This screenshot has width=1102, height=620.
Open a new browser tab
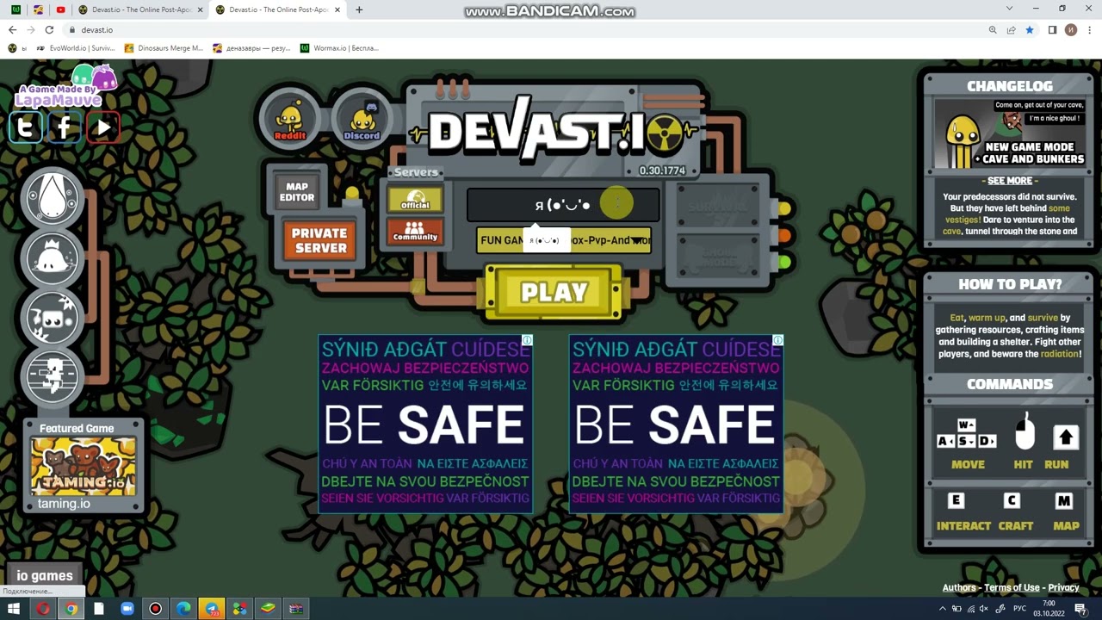pos(359,9)
